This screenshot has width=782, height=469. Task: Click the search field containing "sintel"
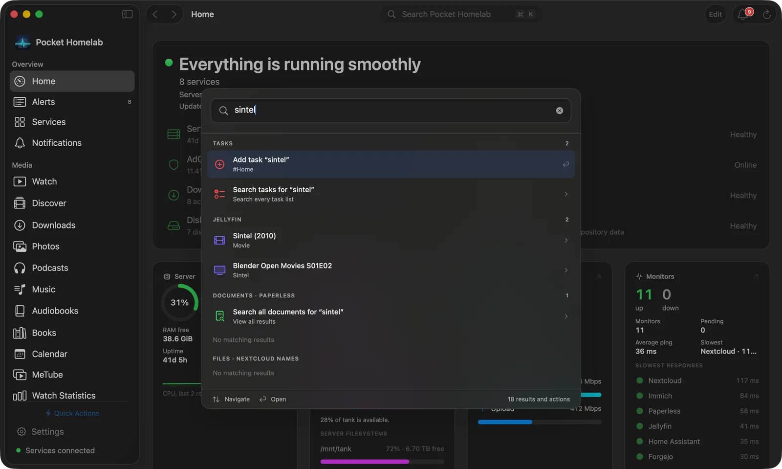tap(391, 111)
